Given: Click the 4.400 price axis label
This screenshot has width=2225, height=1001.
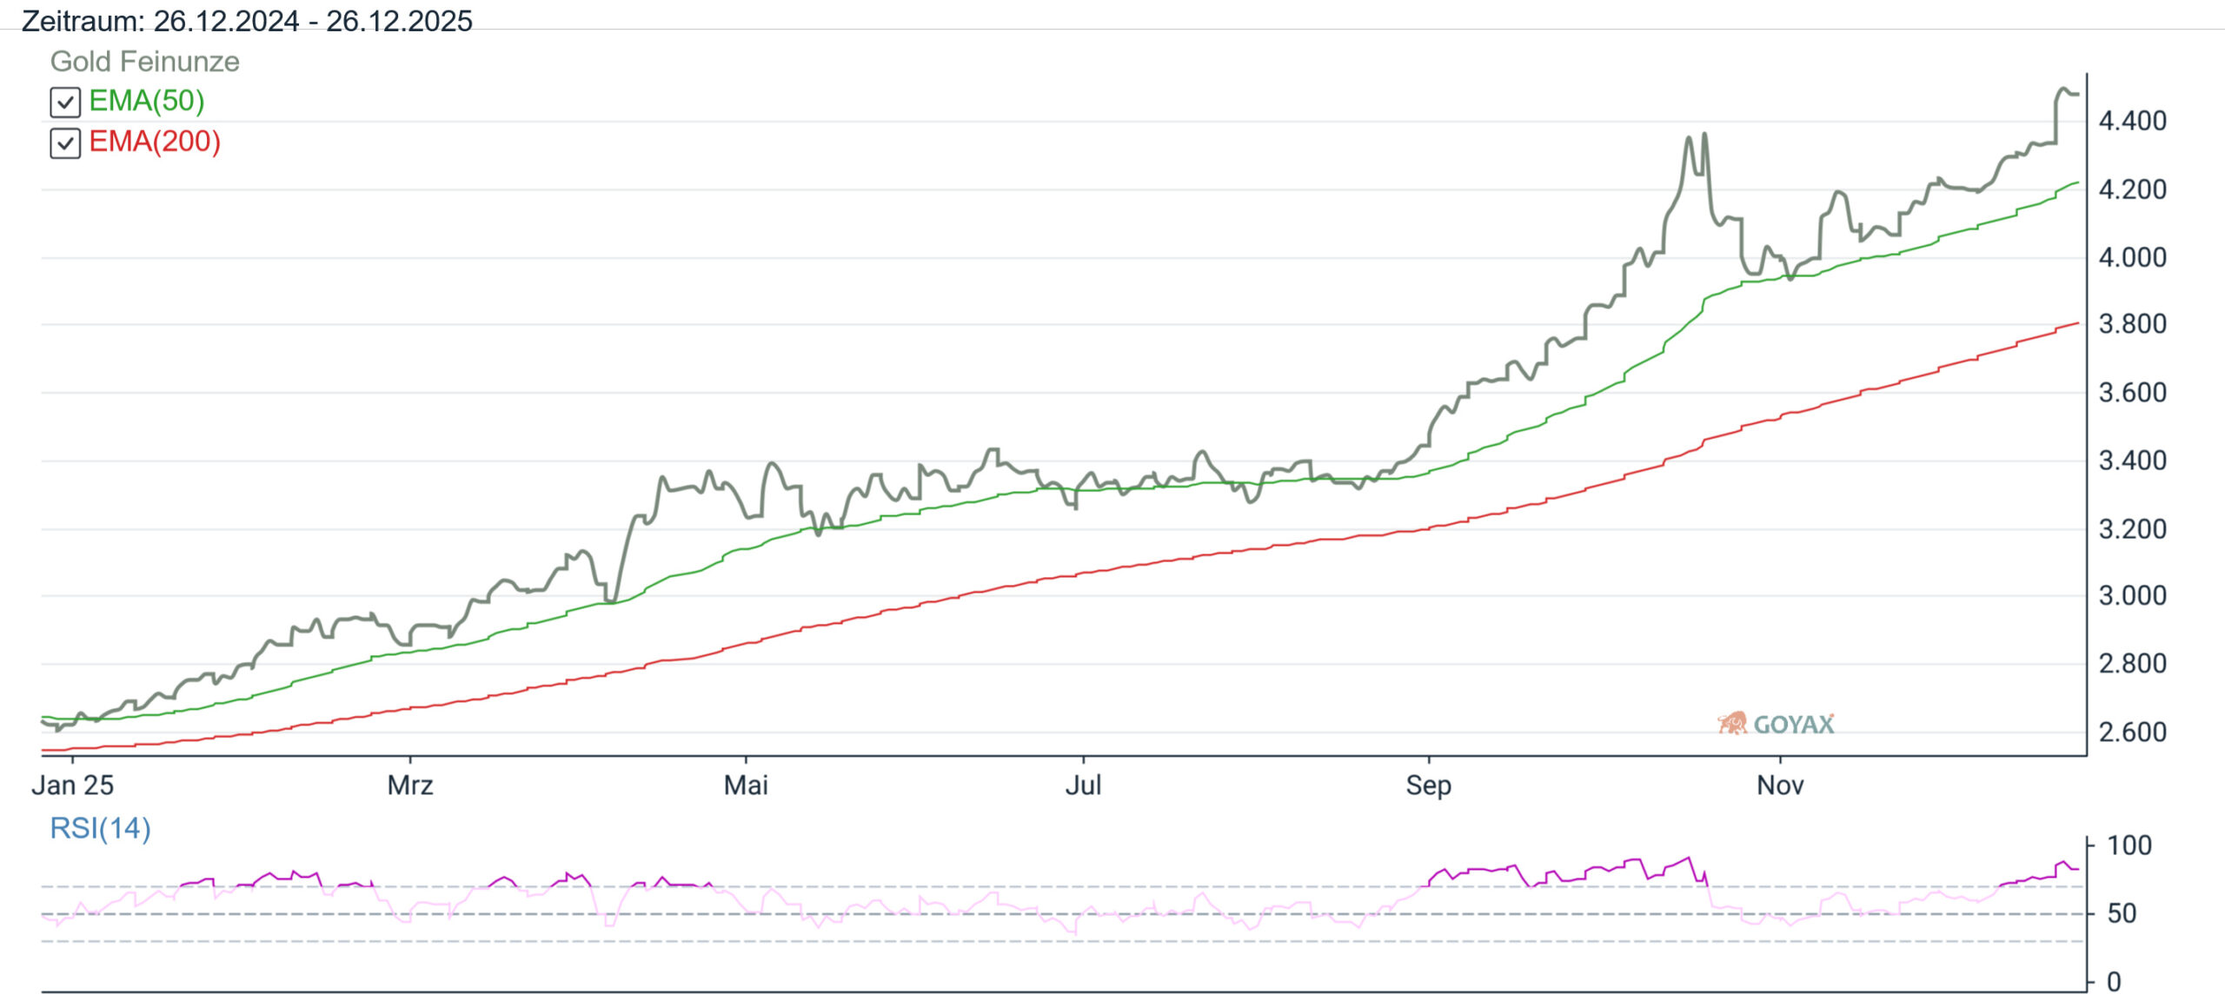Looking at the screenshot, I should point(2132,121).
